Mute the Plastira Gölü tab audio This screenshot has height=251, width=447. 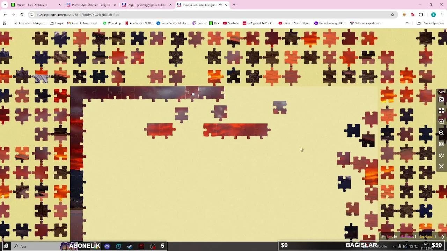(220, 5)
